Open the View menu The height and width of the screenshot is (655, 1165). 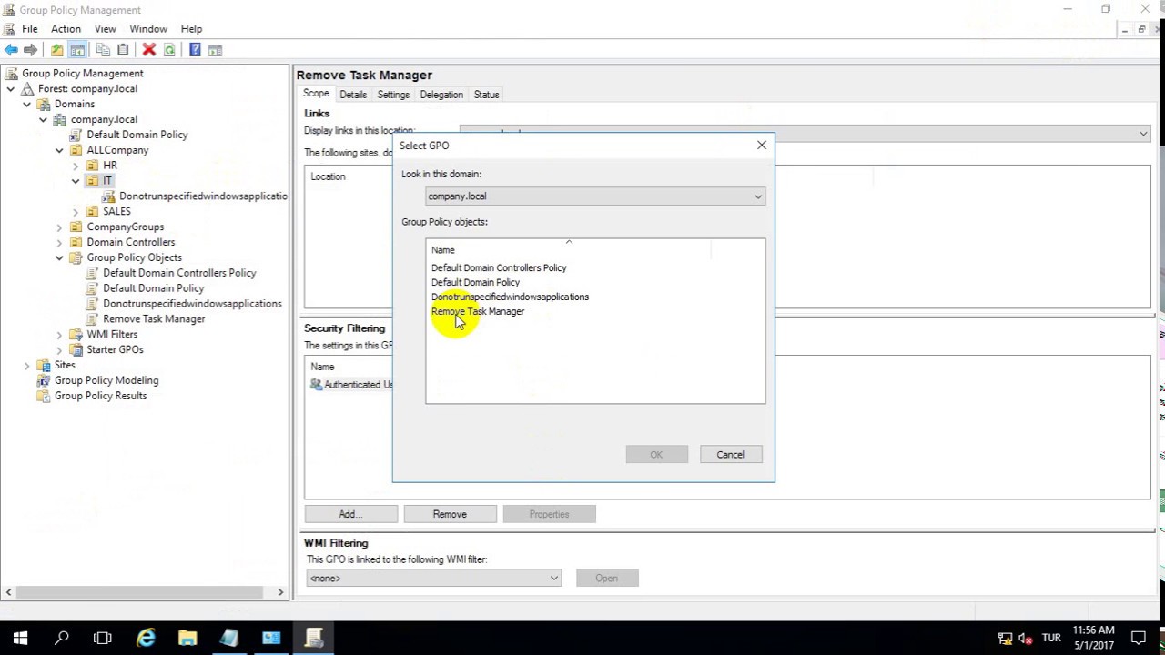pyautogui.click(x=105, y=29)
